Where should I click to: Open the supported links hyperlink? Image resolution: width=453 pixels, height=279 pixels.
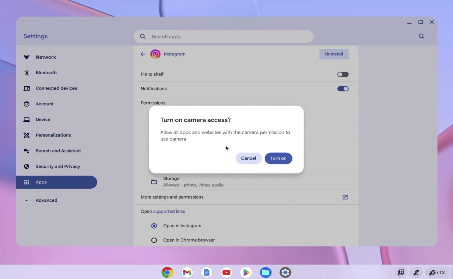(169, 211)
